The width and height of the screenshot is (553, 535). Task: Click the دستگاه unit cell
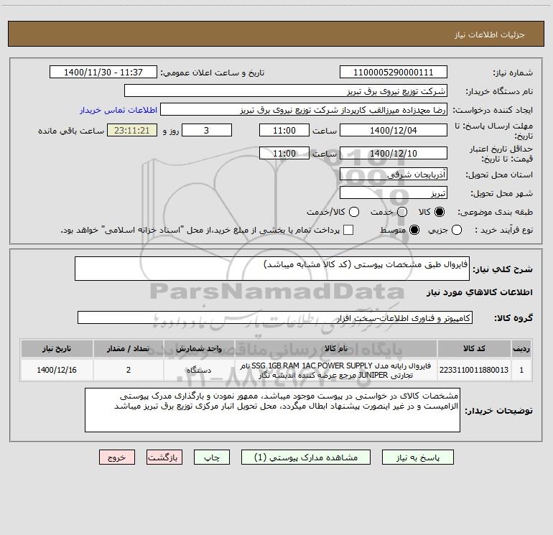pos(199,370)
